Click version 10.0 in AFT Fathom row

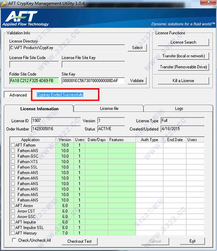(65, 145)
